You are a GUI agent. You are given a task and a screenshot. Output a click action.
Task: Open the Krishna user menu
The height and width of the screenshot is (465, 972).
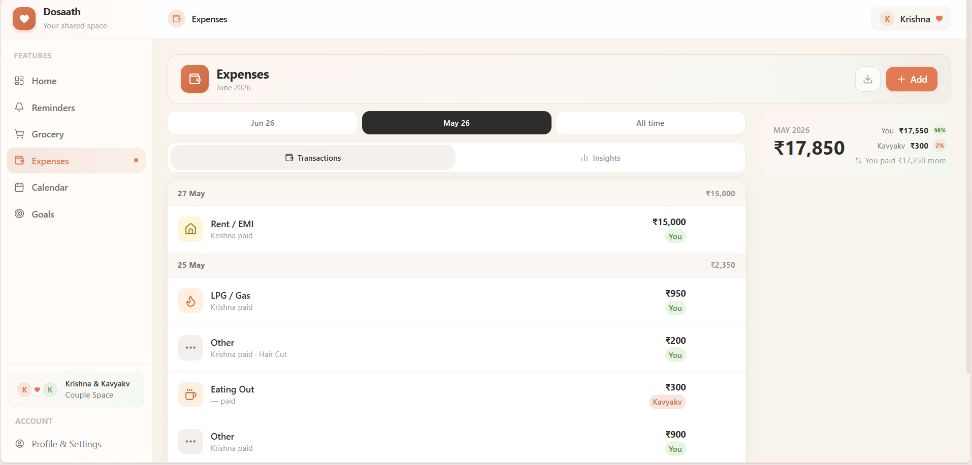pyautogui.click(x=911, y=19)
